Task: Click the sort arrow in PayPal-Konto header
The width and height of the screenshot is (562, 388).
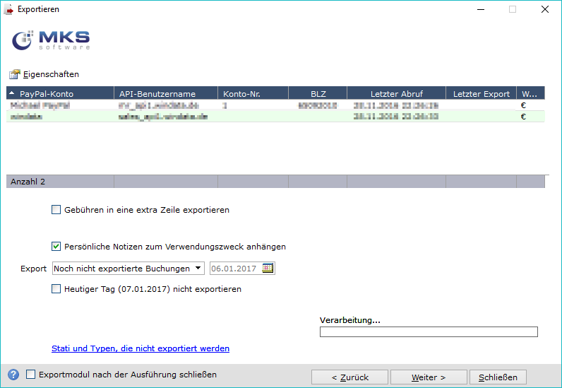Action: [x=12, y=93]
